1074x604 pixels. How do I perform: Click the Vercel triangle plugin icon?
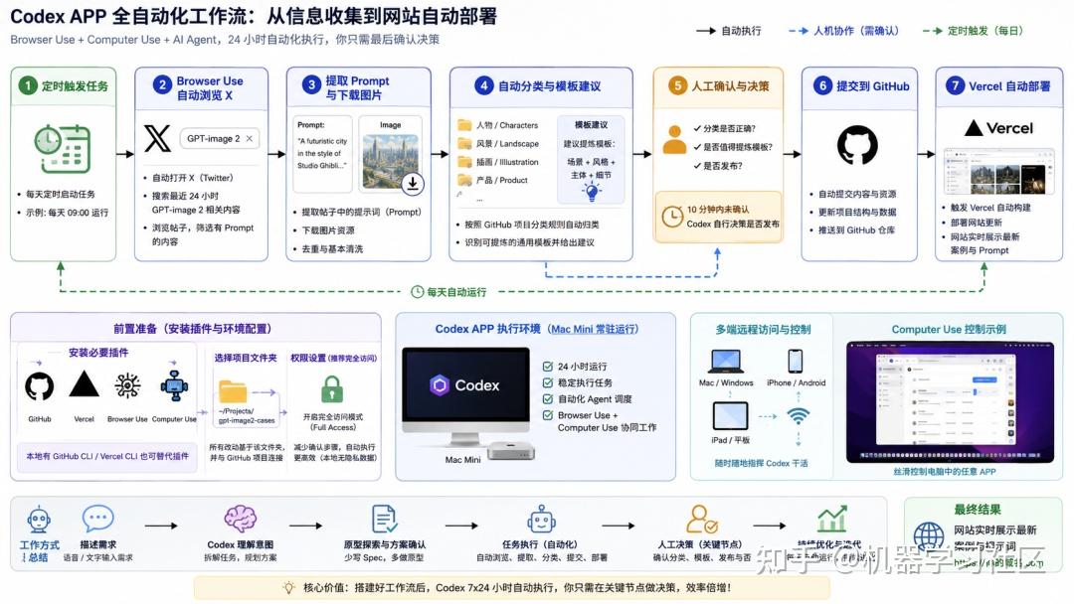click(x=85, y=383)
